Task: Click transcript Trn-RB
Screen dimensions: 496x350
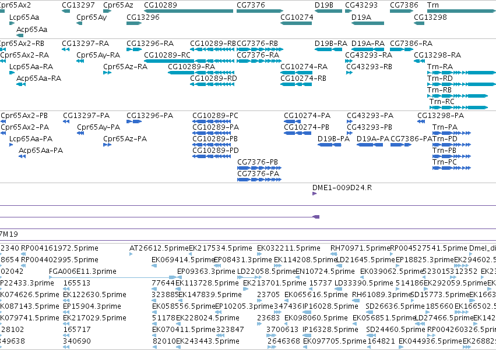Action: point(458,96)
